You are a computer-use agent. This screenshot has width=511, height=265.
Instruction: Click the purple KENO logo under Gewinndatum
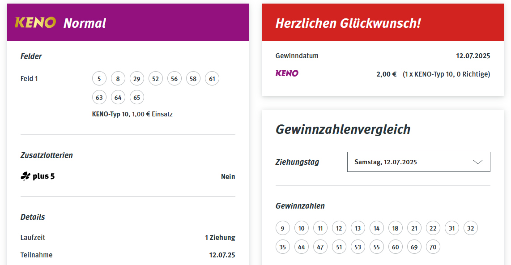(x=287, y=73)
